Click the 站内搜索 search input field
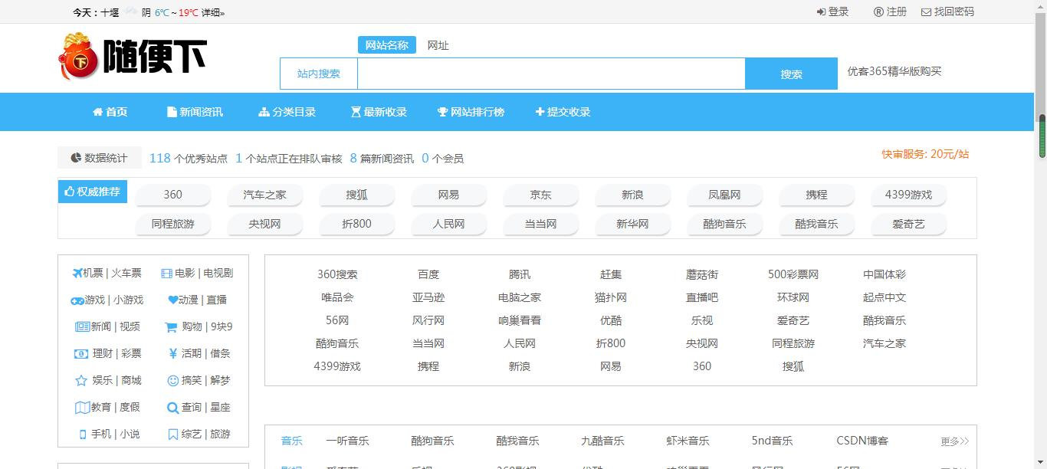1047x469 pixels. (551, 74)
